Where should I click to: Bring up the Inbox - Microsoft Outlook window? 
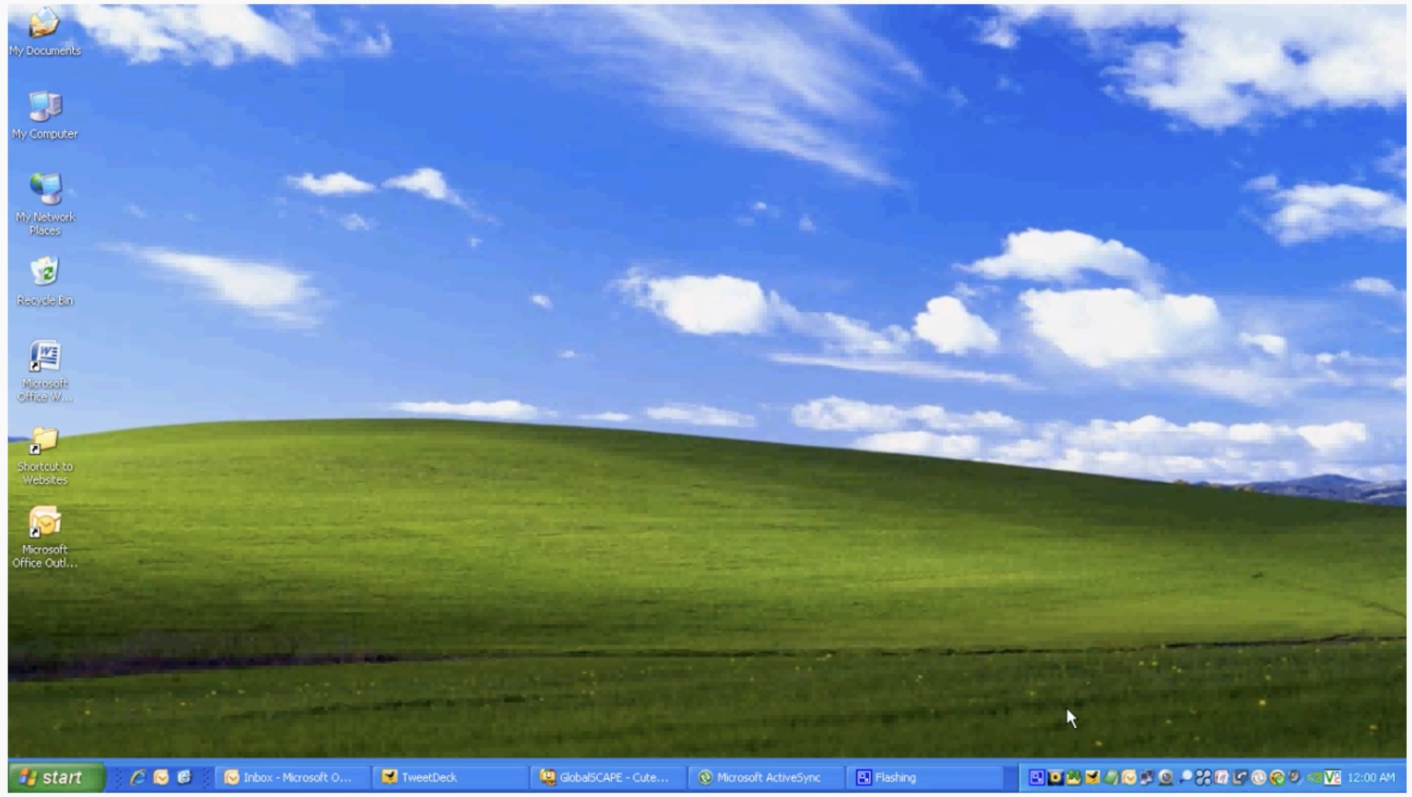click(287, 777)
